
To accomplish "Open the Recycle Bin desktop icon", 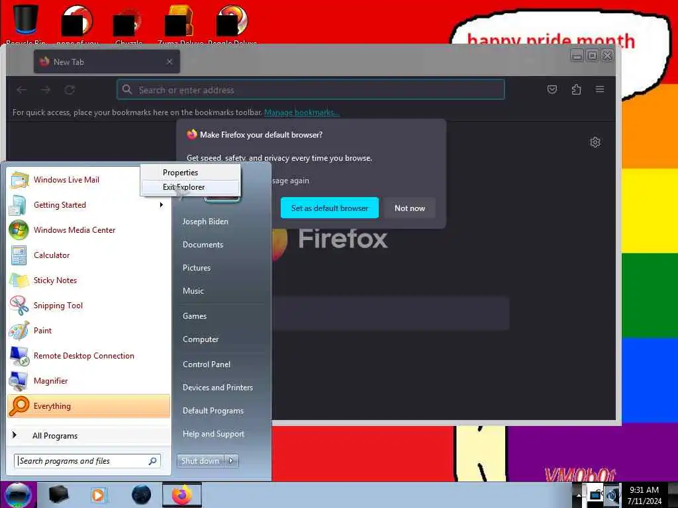I will click(x=26, y=24).
